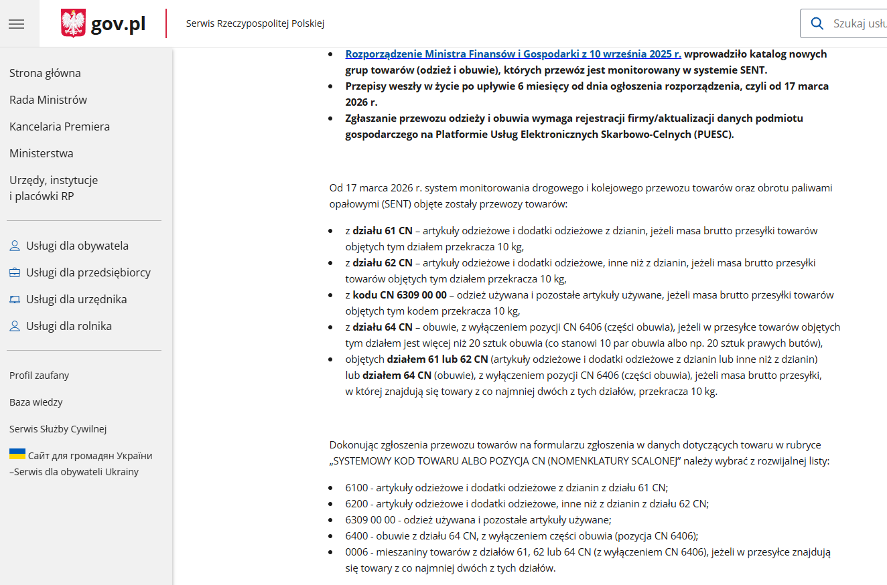Open the Serwis Służby Cywilnej link
The height and width of the screenshot is (585, 887).
(x=58, y=429)
